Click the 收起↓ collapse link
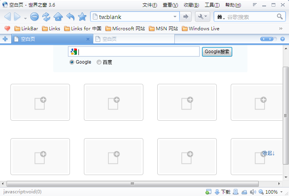This screenshot has height=196, width=289. click(269, 153)
